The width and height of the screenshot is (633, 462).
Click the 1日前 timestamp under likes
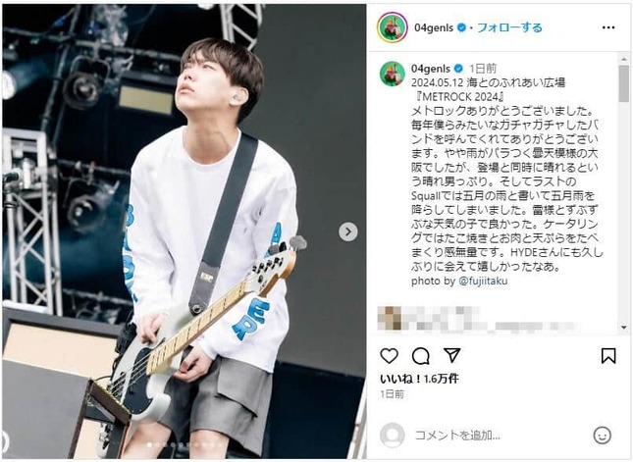pyautogui.click(x=392, y=393)
